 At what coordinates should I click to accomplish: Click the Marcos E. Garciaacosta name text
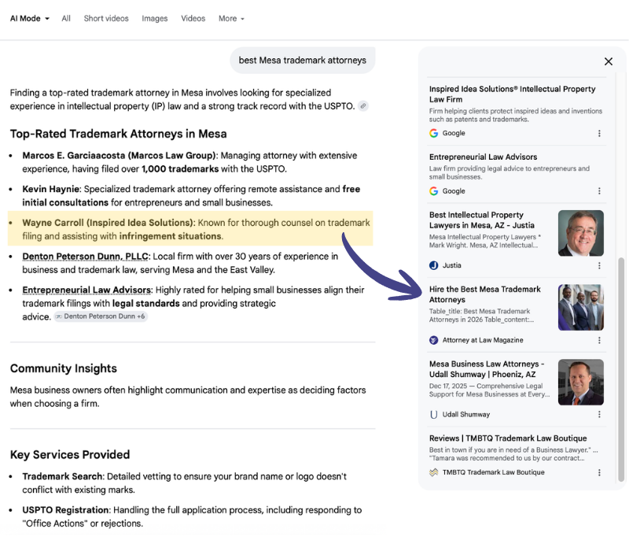(74, 155)
